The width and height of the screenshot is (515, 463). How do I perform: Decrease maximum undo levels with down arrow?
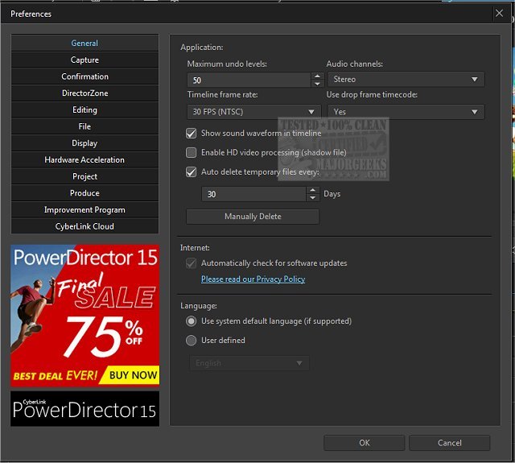click(x=316, y=83)
